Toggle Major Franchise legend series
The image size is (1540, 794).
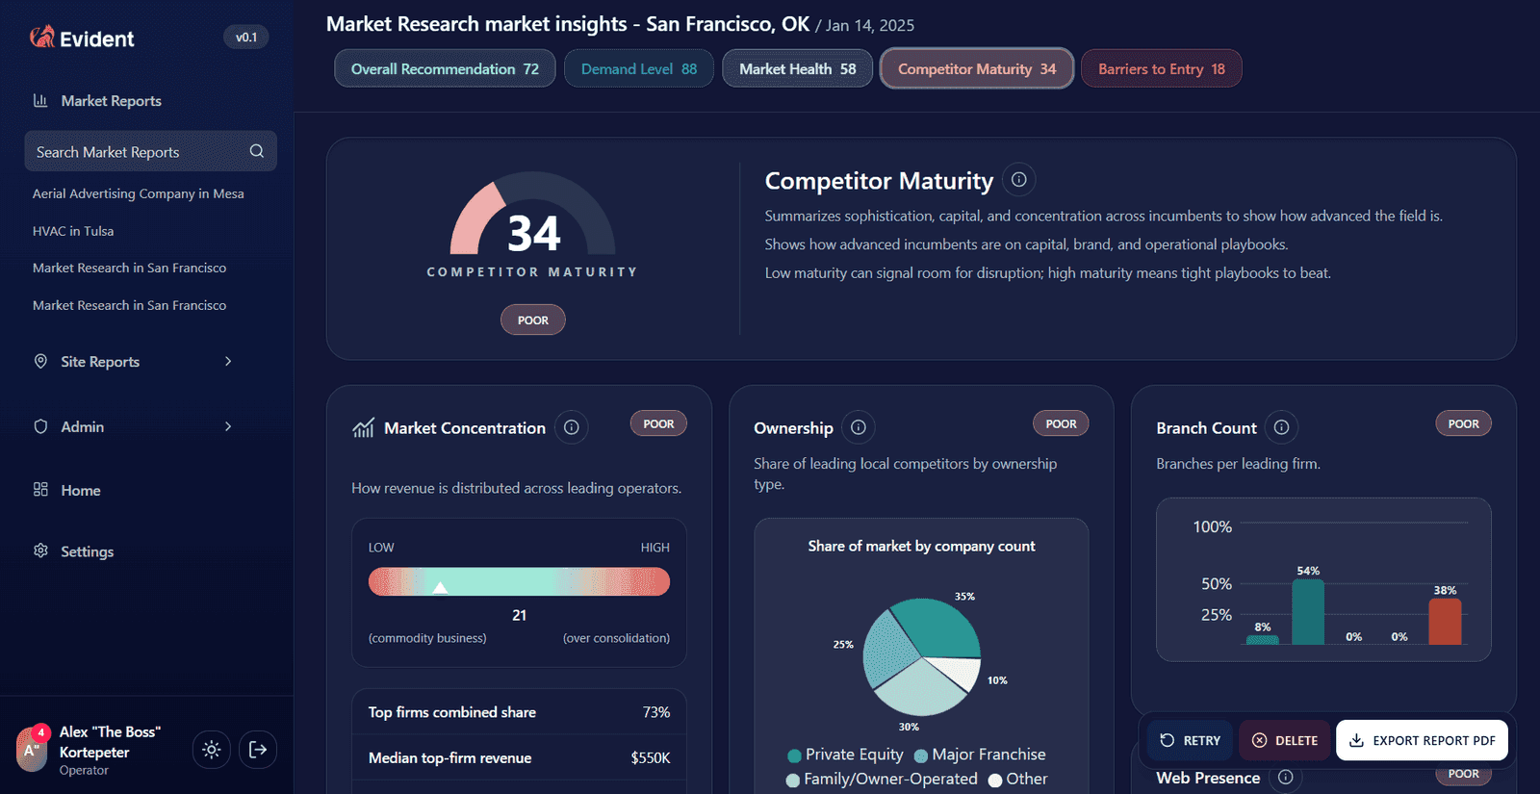[x=980, y=755]
